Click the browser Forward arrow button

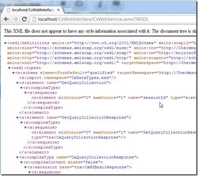[15, 19]
